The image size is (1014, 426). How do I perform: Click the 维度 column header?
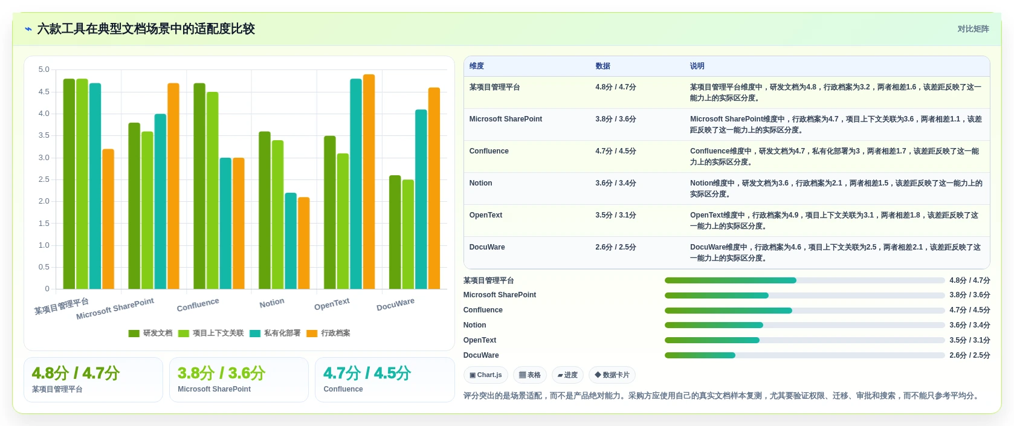point(477,66)
